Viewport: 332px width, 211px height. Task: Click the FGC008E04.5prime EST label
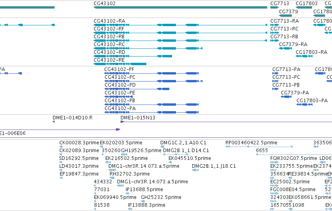pos(293,190)
